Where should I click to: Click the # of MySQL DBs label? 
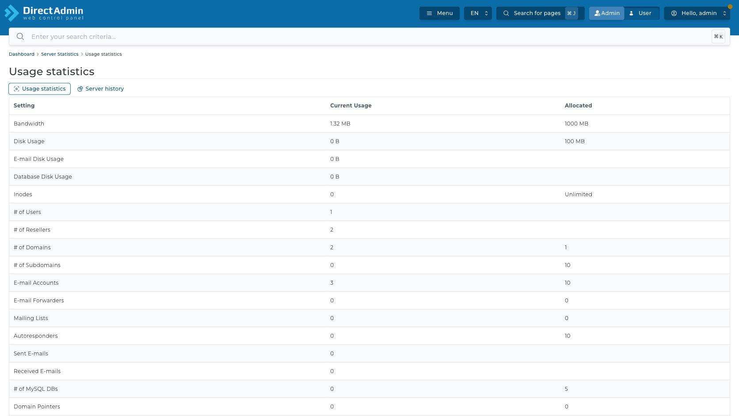pyautogui.click(x=36, y=389)
